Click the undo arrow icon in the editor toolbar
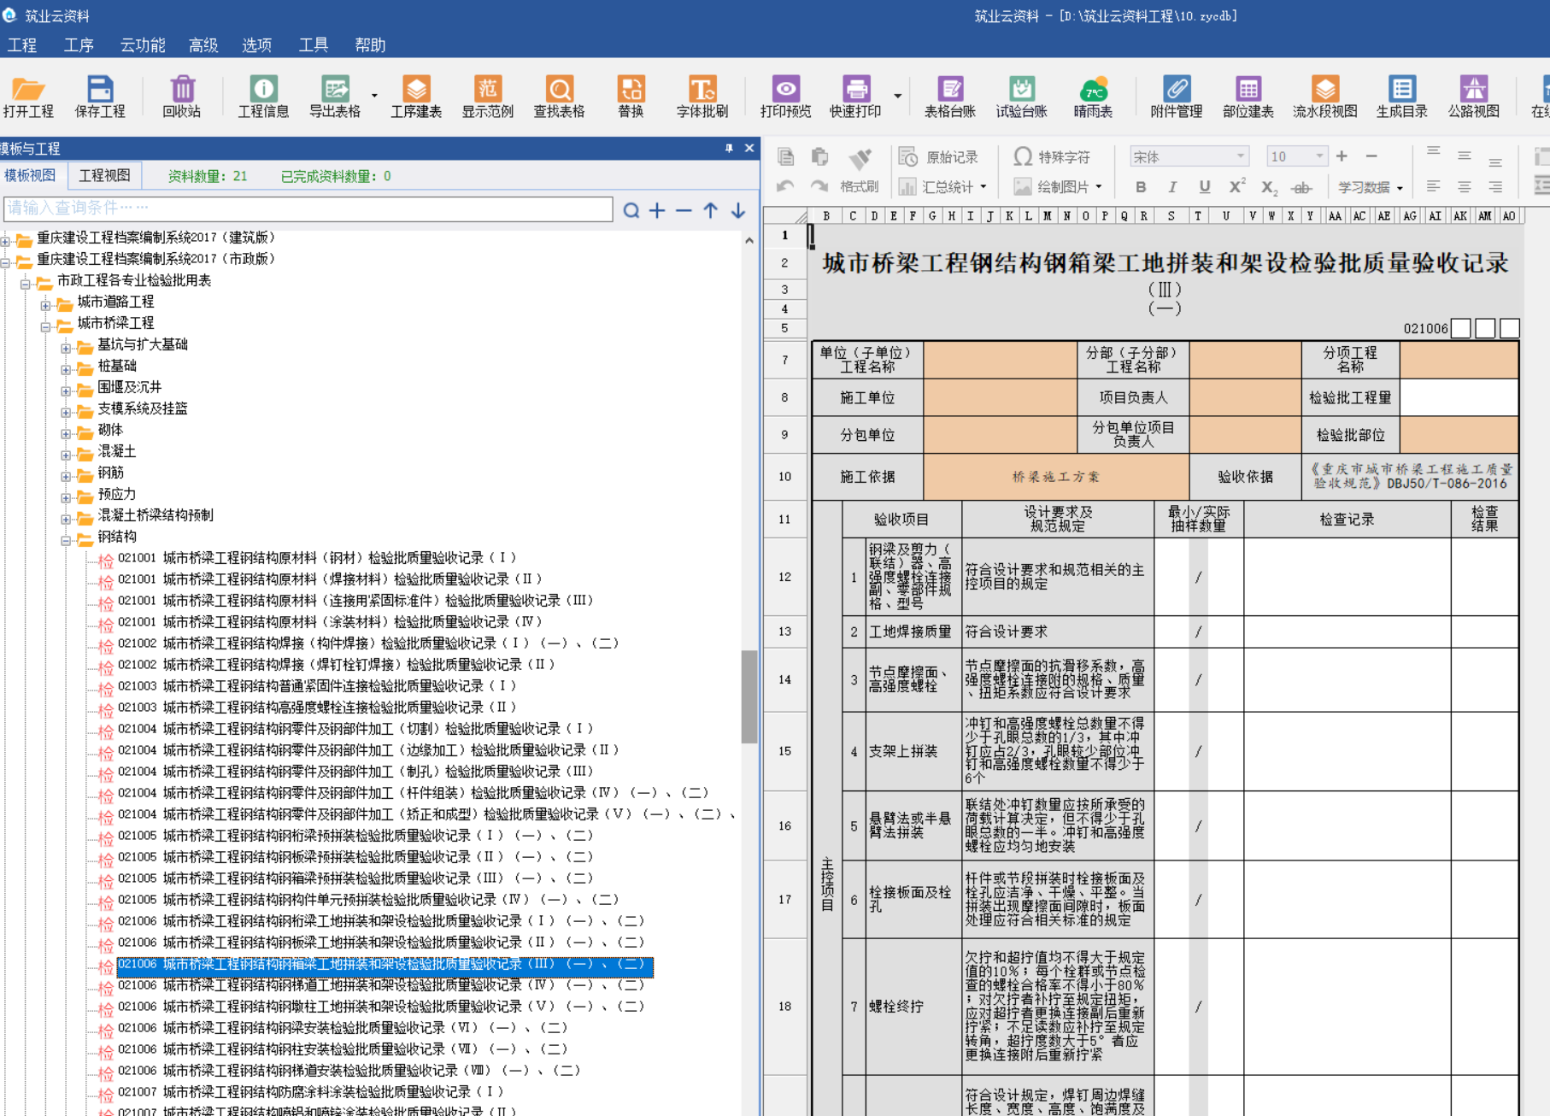 click(x=785, y=186)
